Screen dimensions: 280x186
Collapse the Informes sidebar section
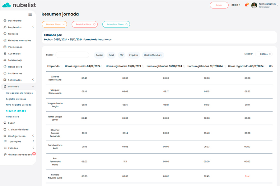click(33, 86)
